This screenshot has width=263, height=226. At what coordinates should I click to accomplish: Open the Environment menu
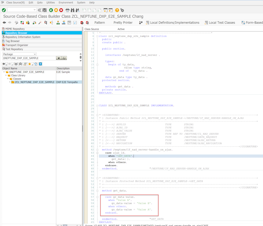66,3
